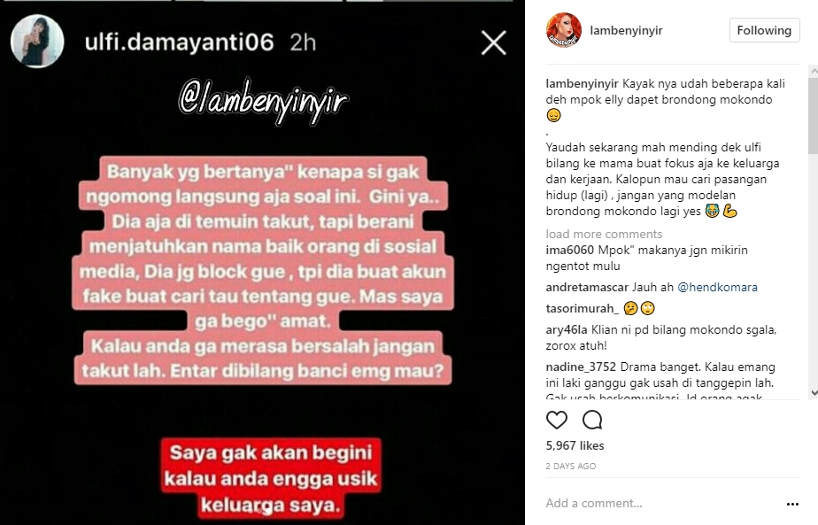The width and height of the screenshot is (818, 525).
Task: Click the scrollbar up arrow in comments
Action: pyautogui.click(x=814, y=70)
